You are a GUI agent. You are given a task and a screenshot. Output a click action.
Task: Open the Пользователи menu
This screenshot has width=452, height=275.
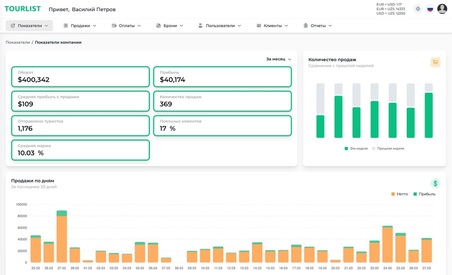click(x=220, y=26)
